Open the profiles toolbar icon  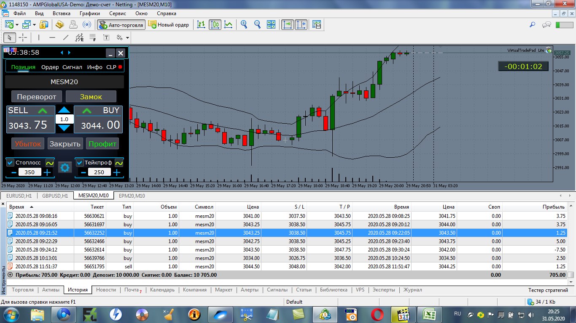tap(27, 24)
